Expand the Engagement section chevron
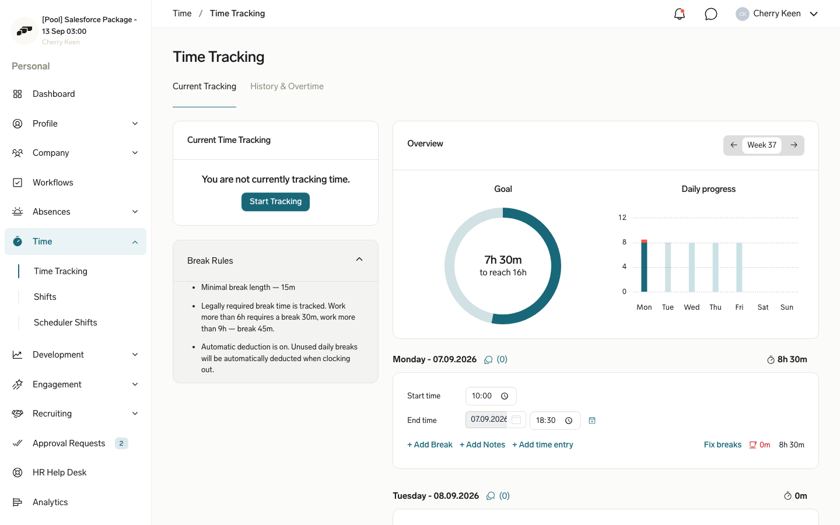This screenshot has width=840, height=525. [x=135, y=384]
